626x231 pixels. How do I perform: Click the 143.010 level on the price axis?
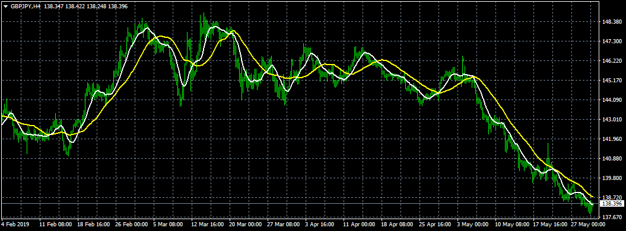[612, 120]
